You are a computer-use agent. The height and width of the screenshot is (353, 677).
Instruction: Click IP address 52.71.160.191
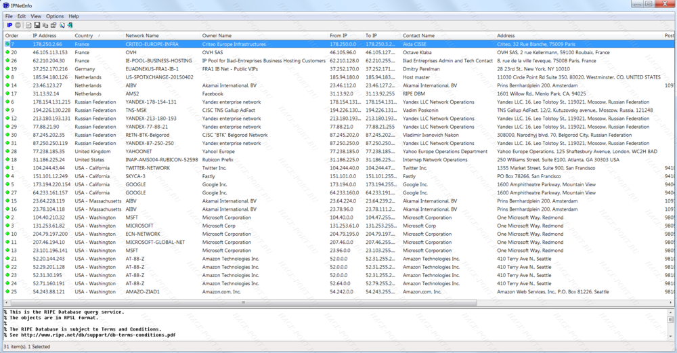(49, 283)
